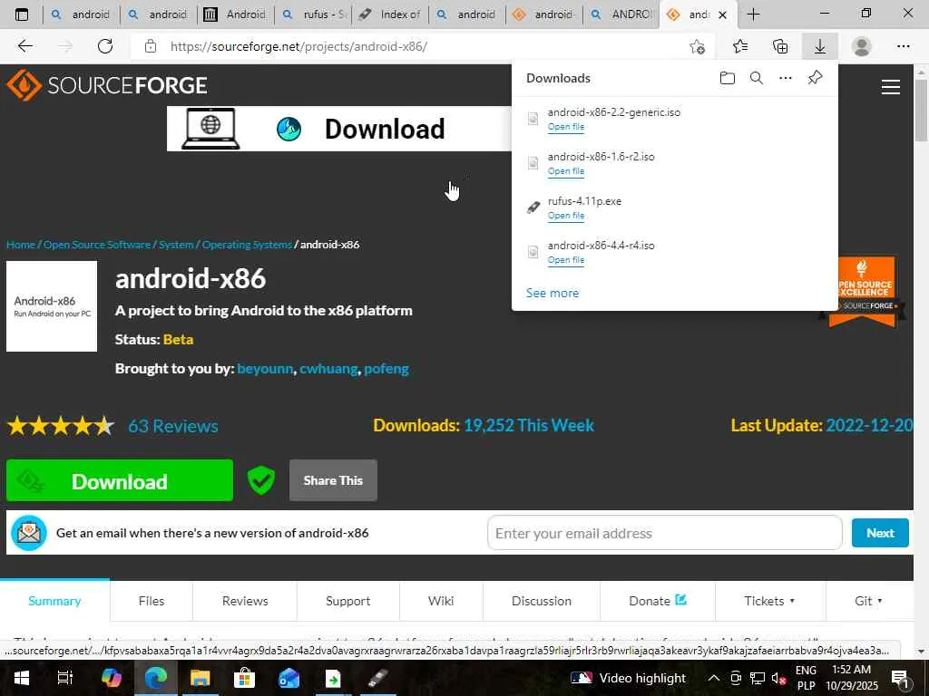Click the muted volume tray icon
929x696 pixels.
pyautogui.click(x=778, y=678)
